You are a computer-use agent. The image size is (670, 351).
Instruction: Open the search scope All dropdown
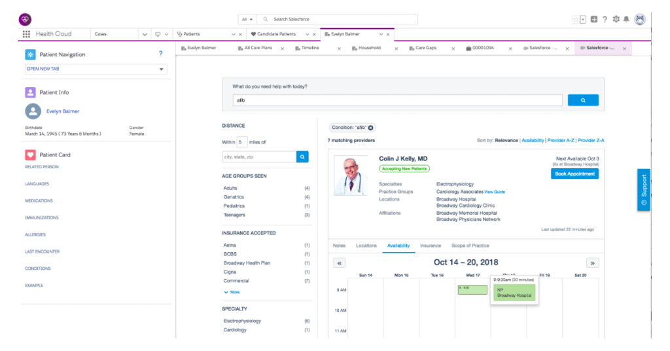click(247, 20)
